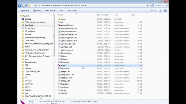This screenshot has width=186, height=104.
Task: Click the htcacheclean application icon
Action: point(59,53)
